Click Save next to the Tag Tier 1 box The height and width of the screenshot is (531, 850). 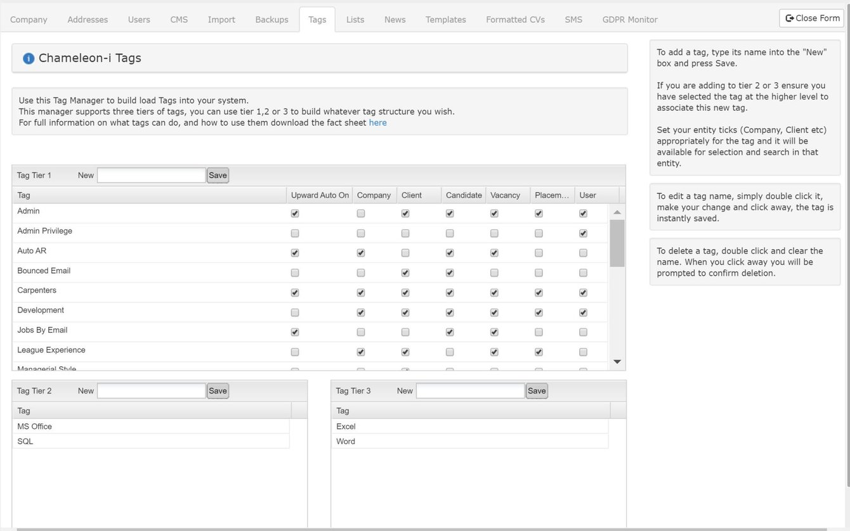point(218,175)
